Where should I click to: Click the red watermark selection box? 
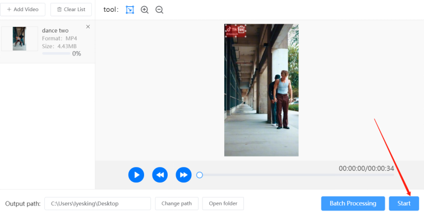235,31
